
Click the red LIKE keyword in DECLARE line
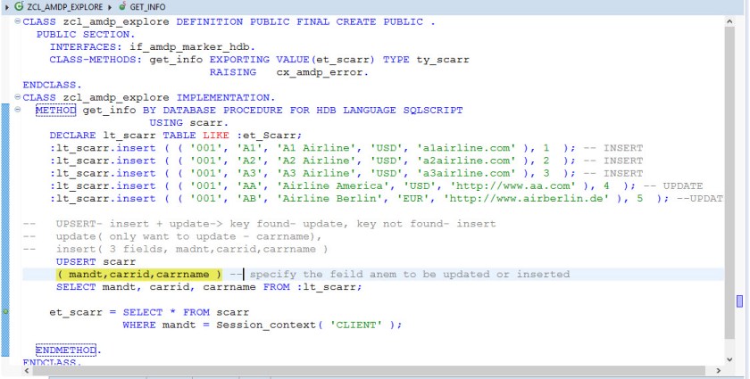click(x=216, y=136)
